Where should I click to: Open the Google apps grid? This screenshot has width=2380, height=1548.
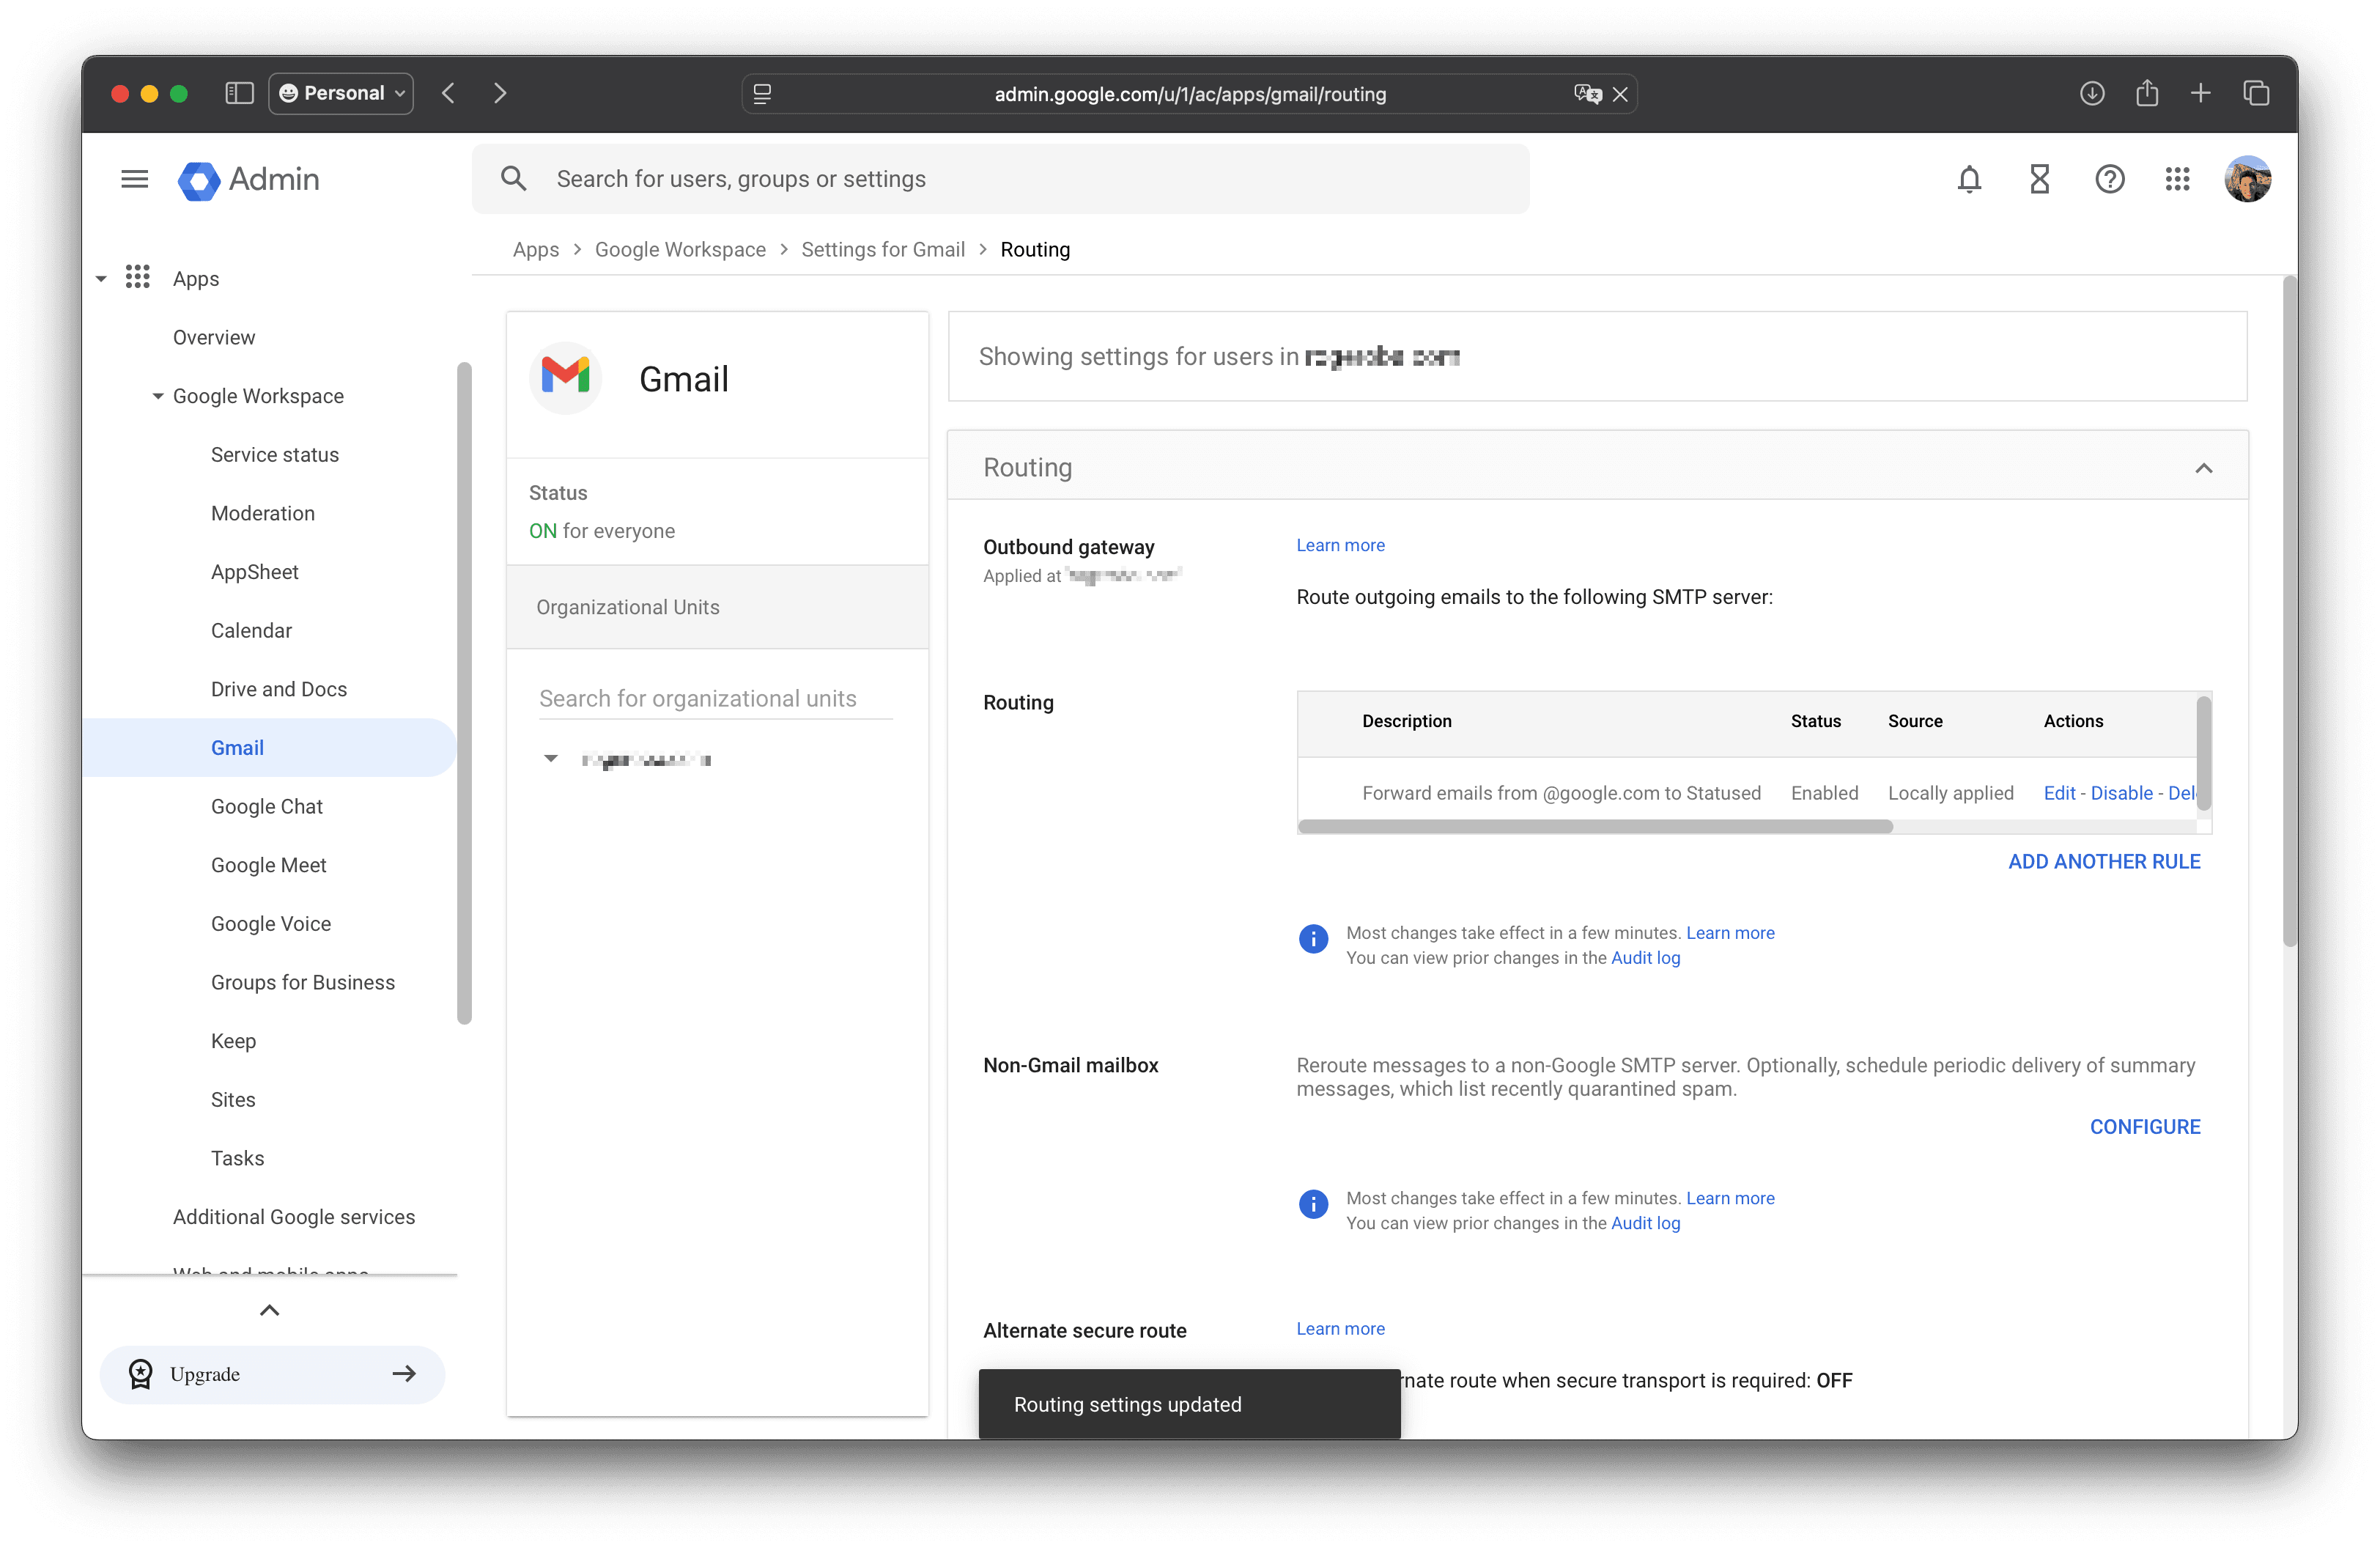(x=2177, y=179)
